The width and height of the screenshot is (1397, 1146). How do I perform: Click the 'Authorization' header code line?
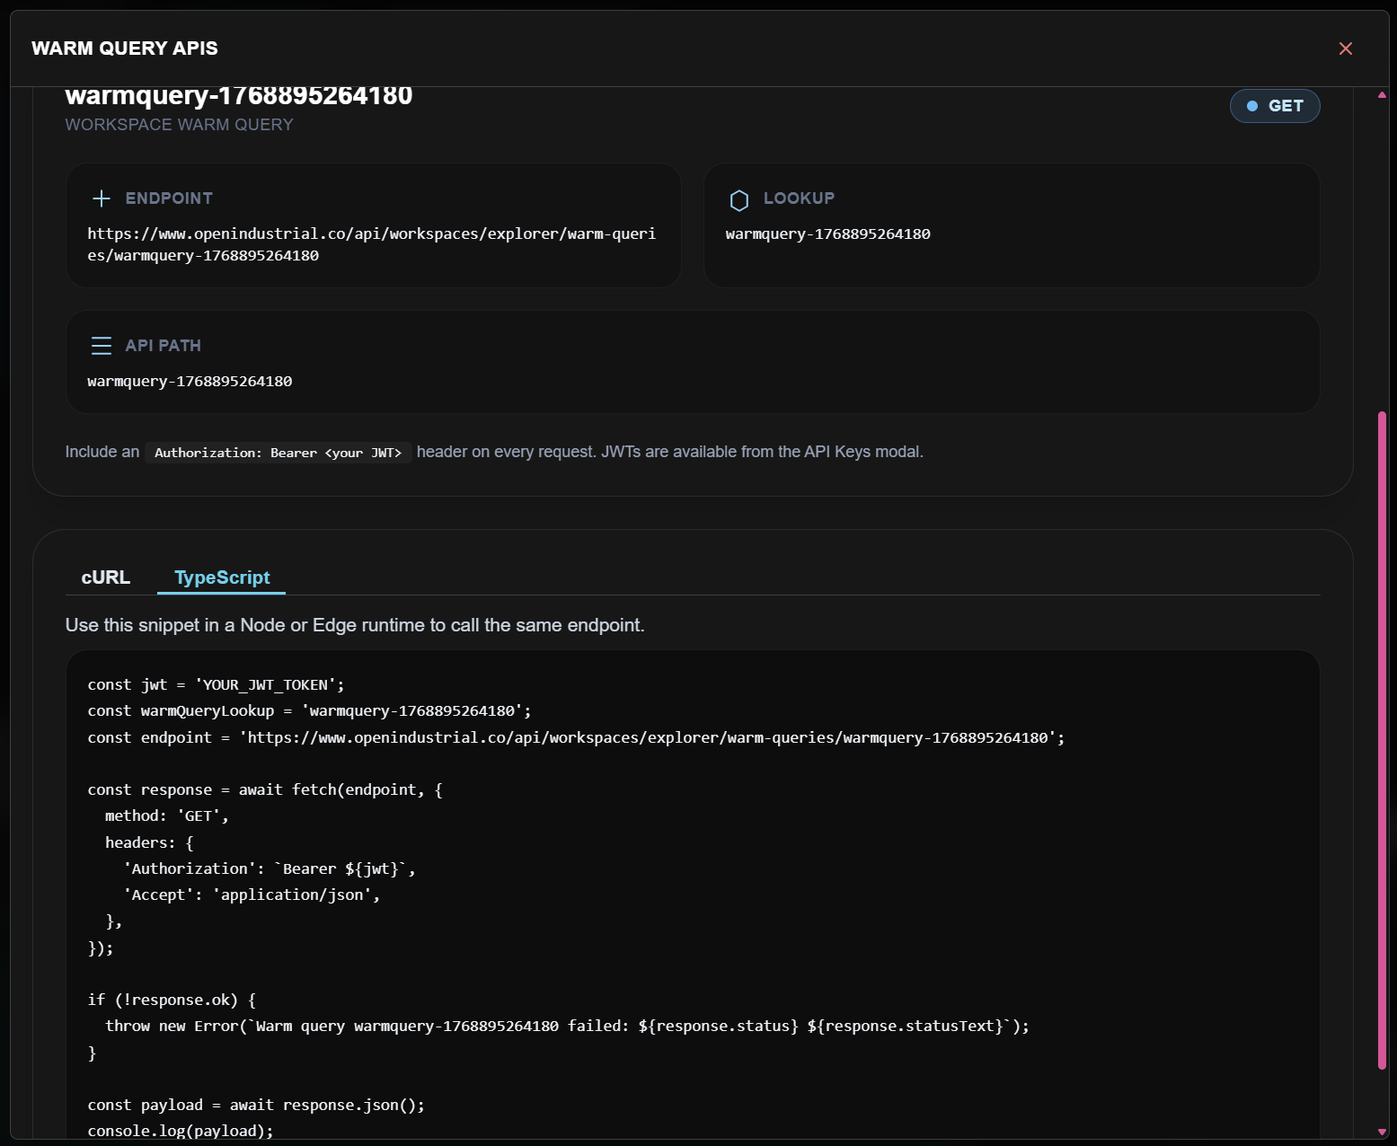[270, 868]
